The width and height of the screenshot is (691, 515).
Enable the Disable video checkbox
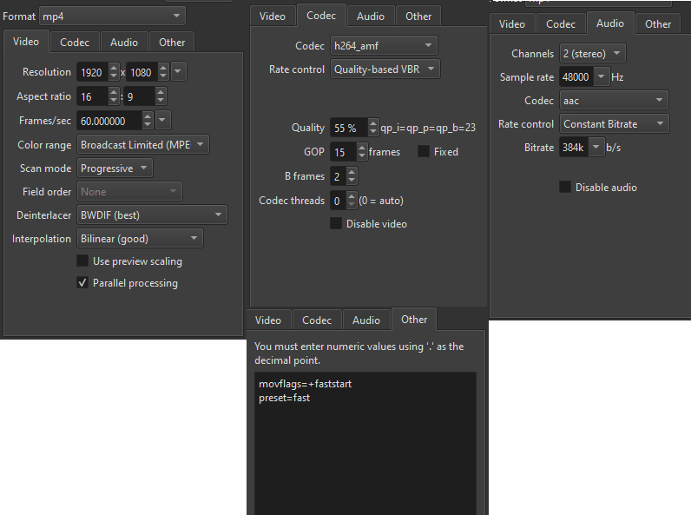pyautogui.click(x=336, y=223)
